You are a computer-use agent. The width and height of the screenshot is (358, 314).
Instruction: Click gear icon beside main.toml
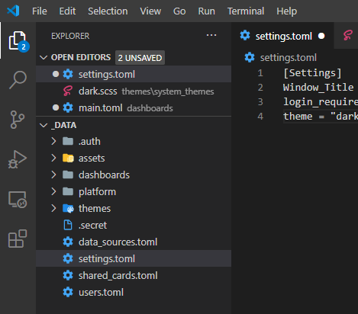point(68,107)
